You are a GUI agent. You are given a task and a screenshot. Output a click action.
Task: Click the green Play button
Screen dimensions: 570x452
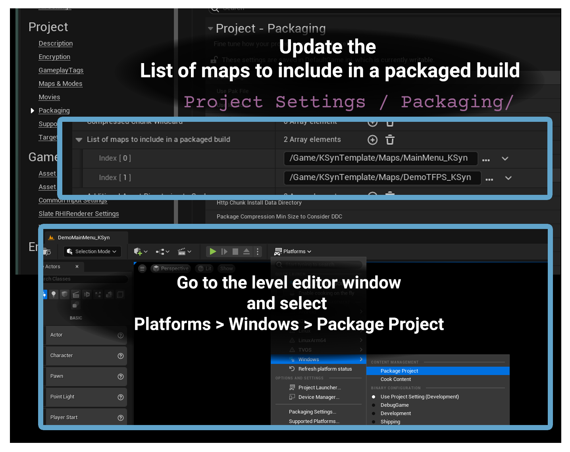tap(213, 251)
